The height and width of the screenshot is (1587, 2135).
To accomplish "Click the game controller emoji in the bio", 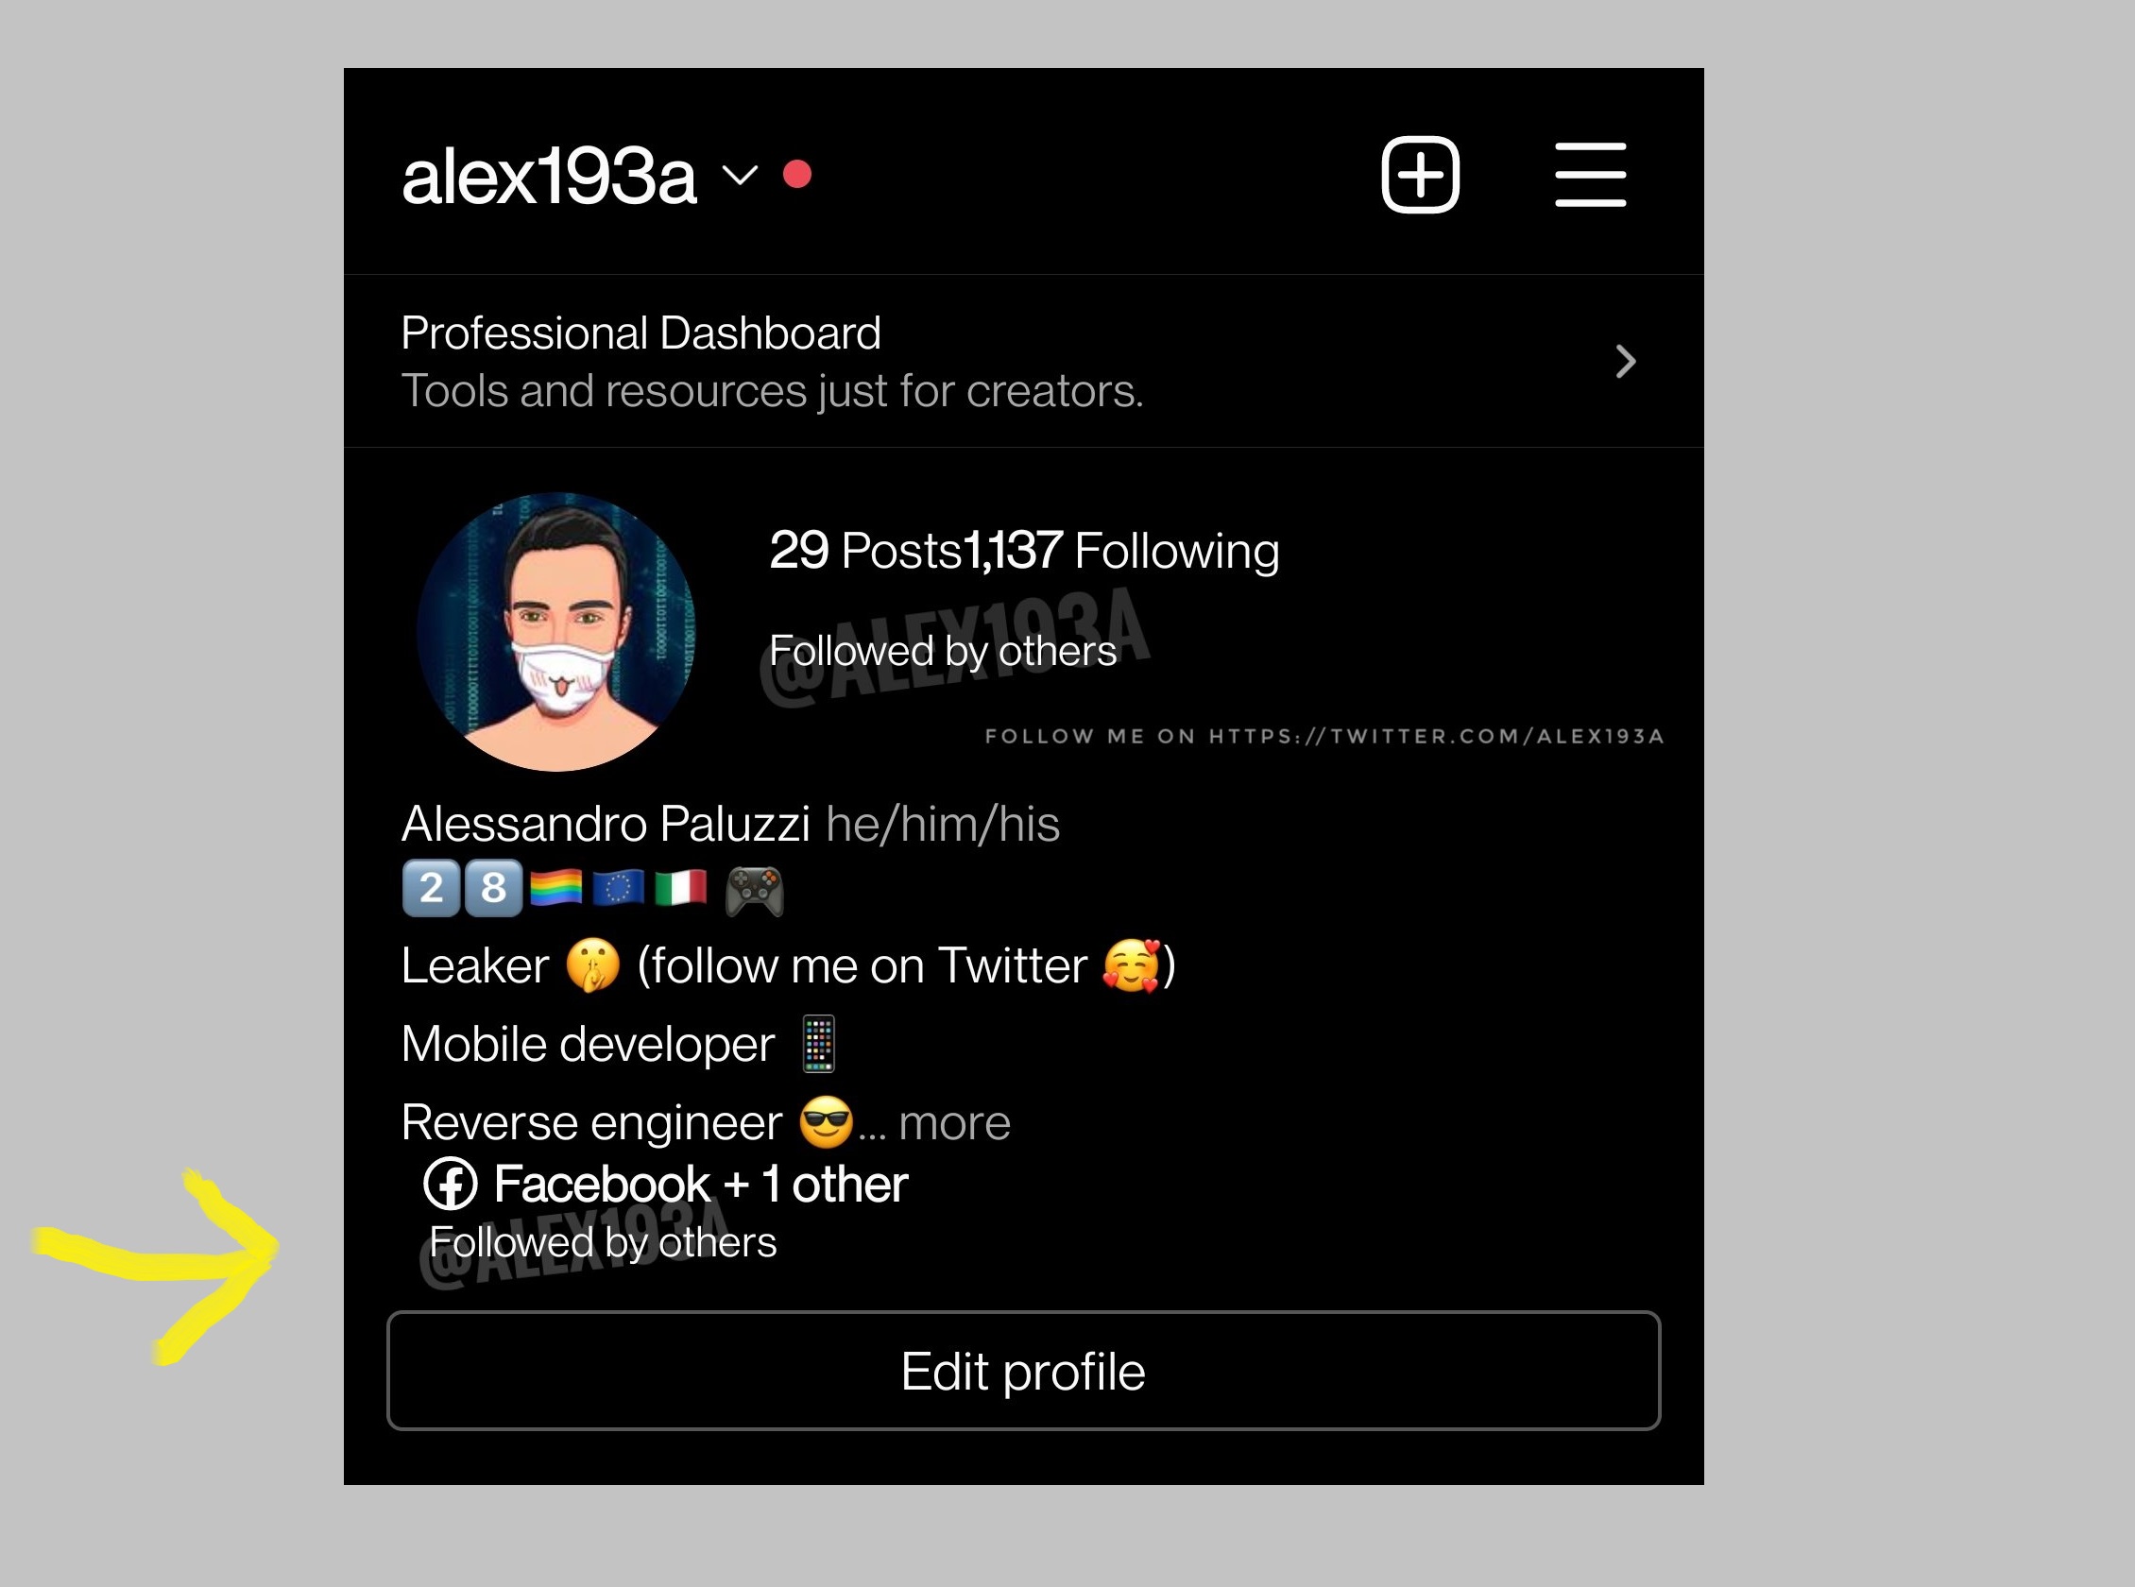I will 754,890.
